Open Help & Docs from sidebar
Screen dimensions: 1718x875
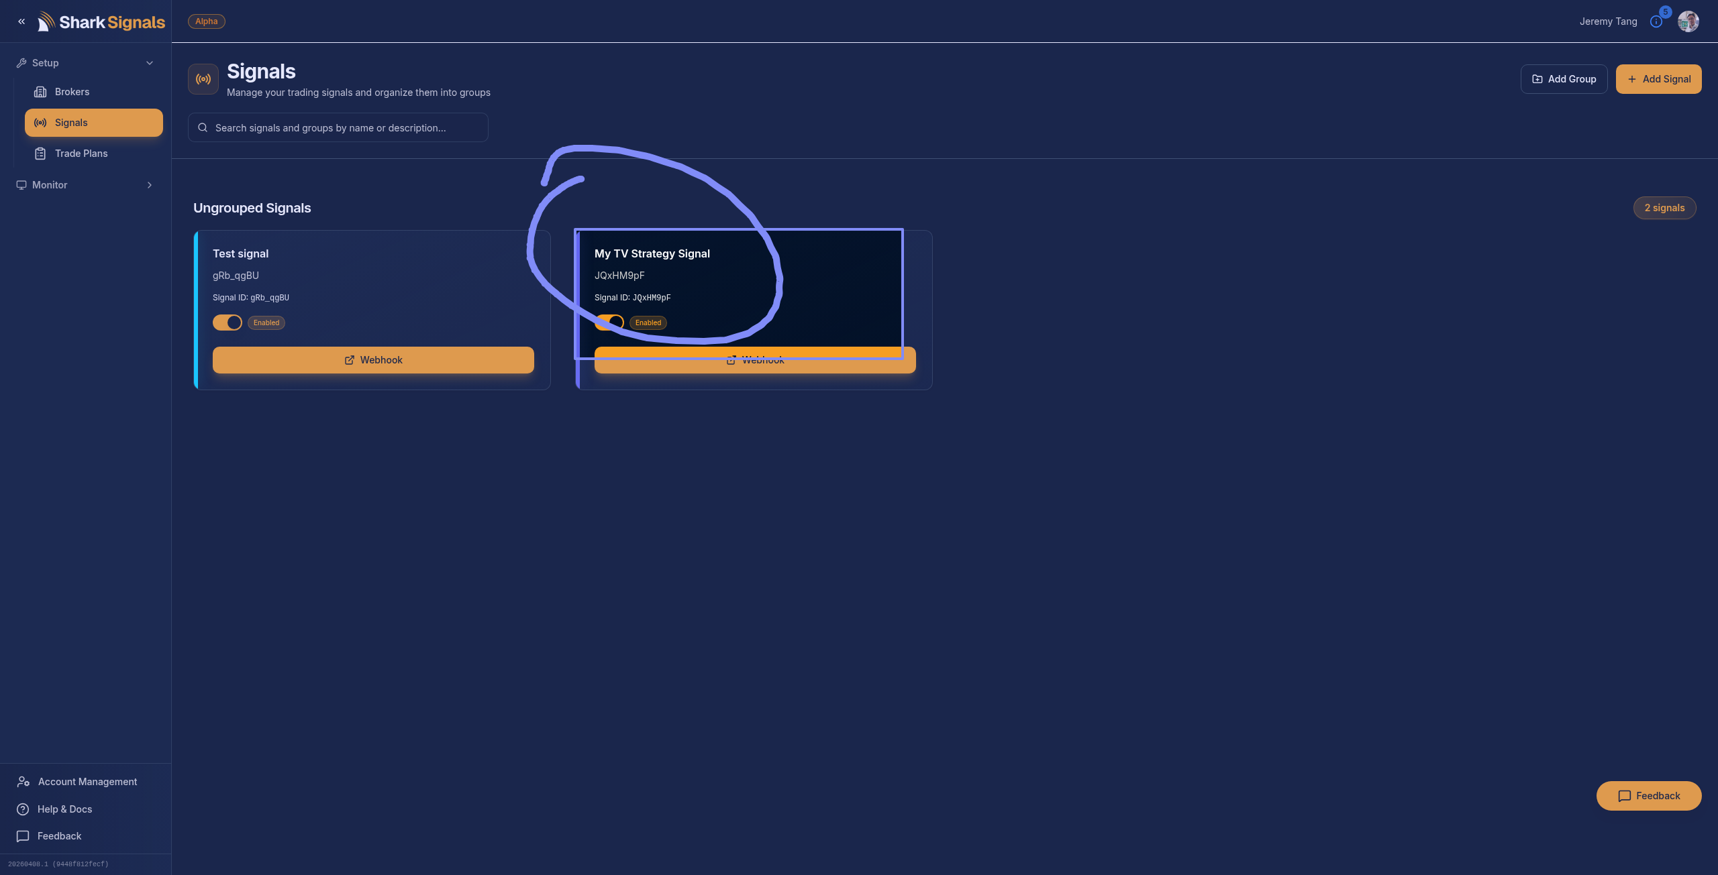[64, 809]
